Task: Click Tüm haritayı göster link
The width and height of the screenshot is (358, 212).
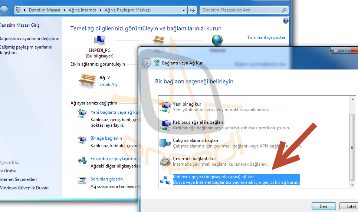Action: [x=266, y=37]
